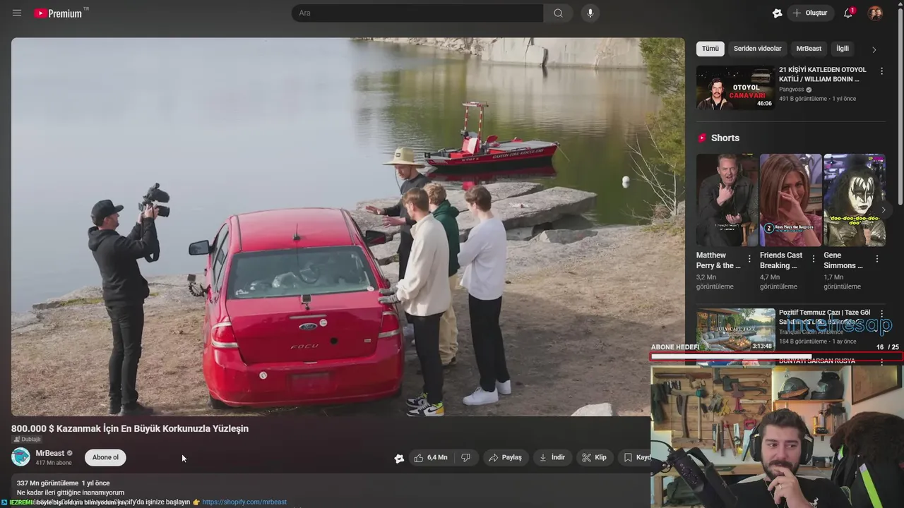Like the video, 6,4 Mn thumbs-up
Screen dimensions: 904x508
tap(430, 457)
